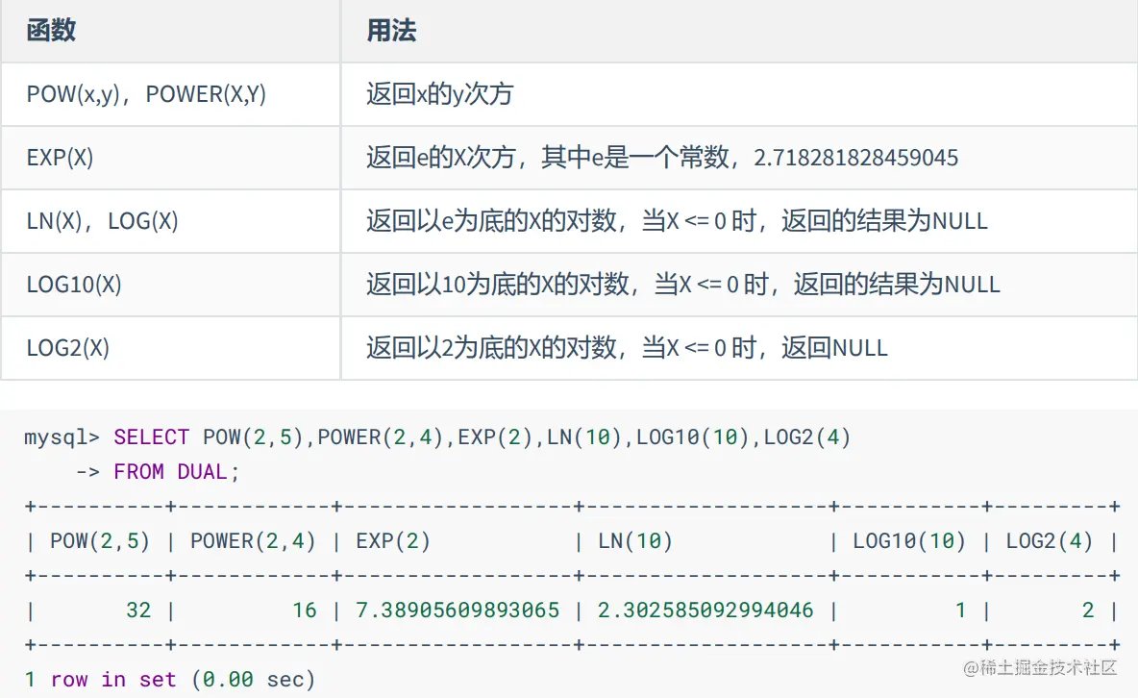Click the FROM DUAL; line in code
The width and height of the screenshot is (1138, 698).
pos(176,472)
